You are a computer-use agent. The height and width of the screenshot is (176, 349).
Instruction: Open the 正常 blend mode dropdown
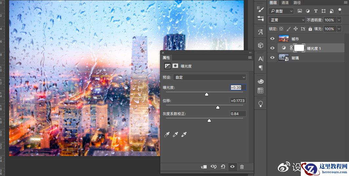point(287,20)
